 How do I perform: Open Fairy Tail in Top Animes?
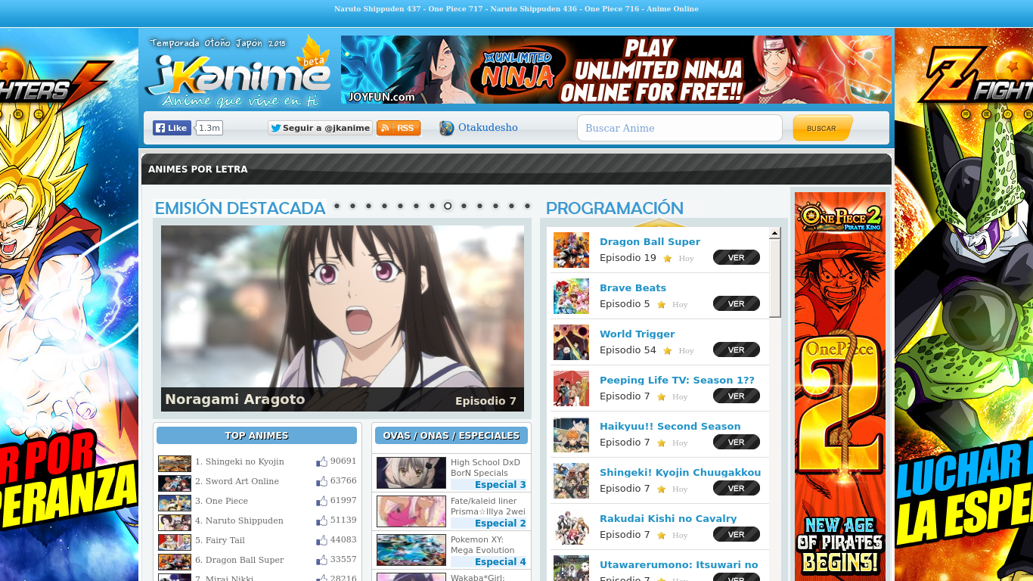[220, 540]
